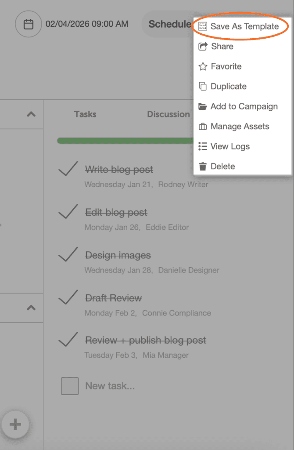Uncheck the Write blog post task
Image resolution: width=294 pixels, height=450 pixels.
[68, 169]
